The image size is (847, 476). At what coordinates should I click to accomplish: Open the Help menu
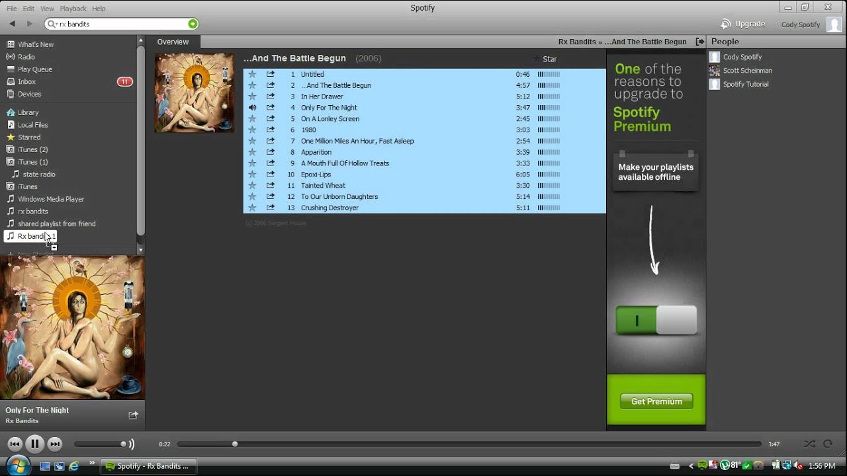(x=99, y=9)
